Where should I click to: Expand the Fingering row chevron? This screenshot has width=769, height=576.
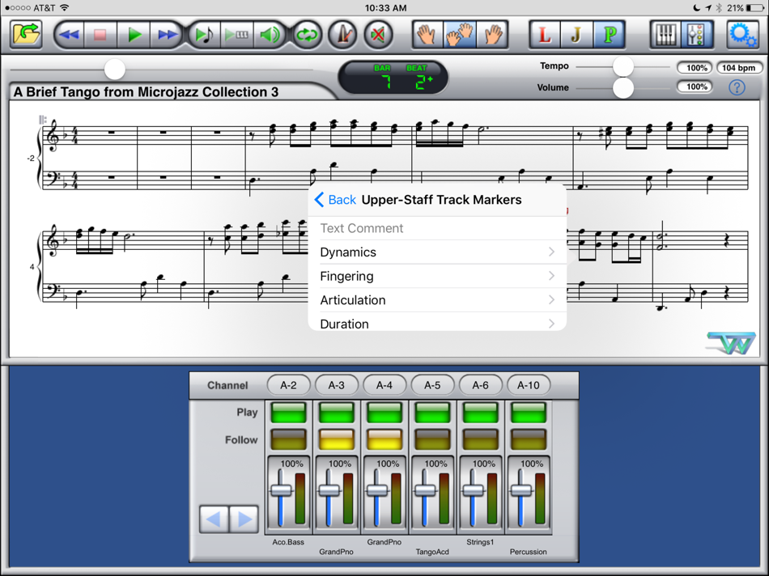(x=552, y=276)
